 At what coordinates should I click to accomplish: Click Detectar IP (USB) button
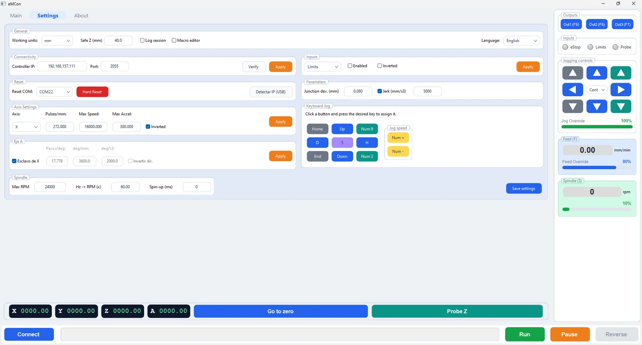(x=270, y=92)
